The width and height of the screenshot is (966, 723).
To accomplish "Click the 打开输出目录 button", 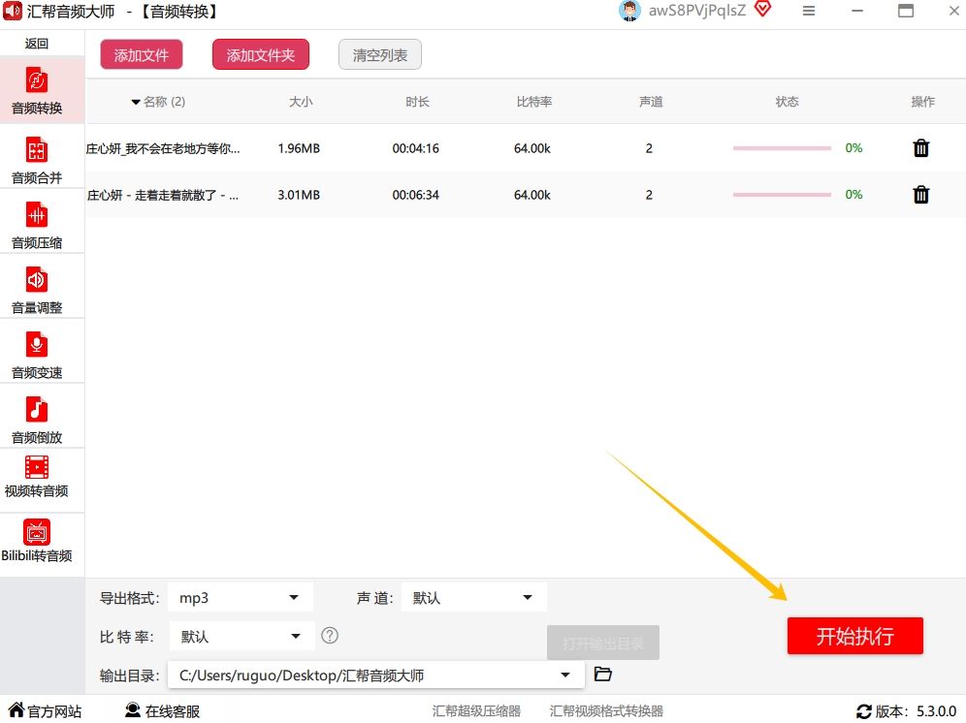I will (603, 643).
